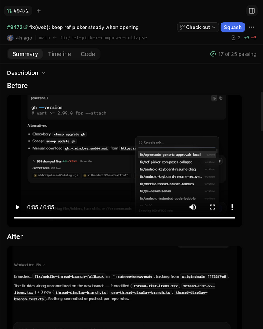Switch to the Timeline tab
Image resolution: width=263 pixels, height=329 pixels.
pos(59,54)
